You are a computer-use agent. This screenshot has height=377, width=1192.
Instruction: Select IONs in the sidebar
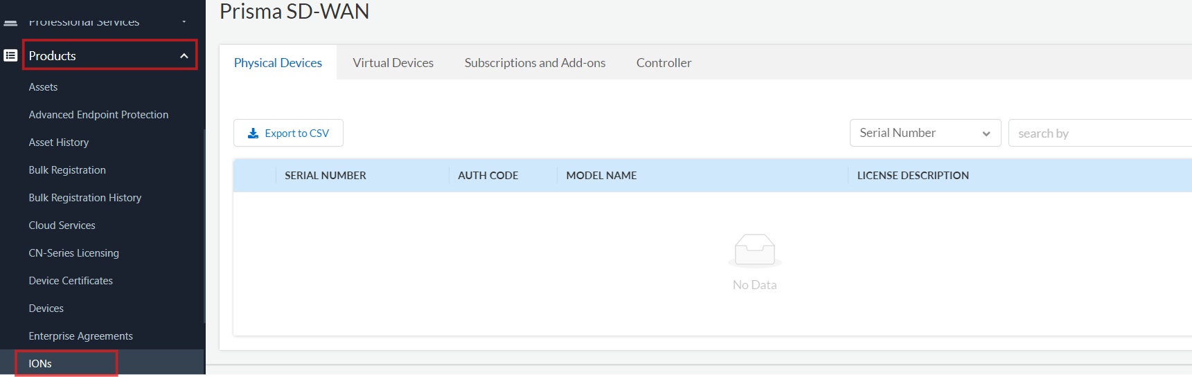pyautogui.click(x=40, y=364)
